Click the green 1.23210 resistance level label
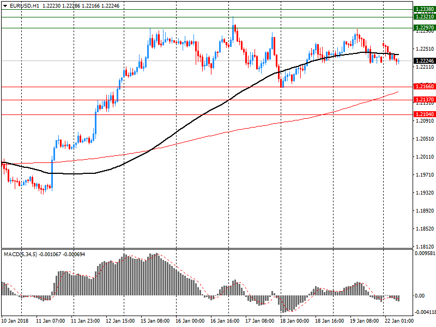This screenshot has width=436, height=327. click(x=425, y=17)
